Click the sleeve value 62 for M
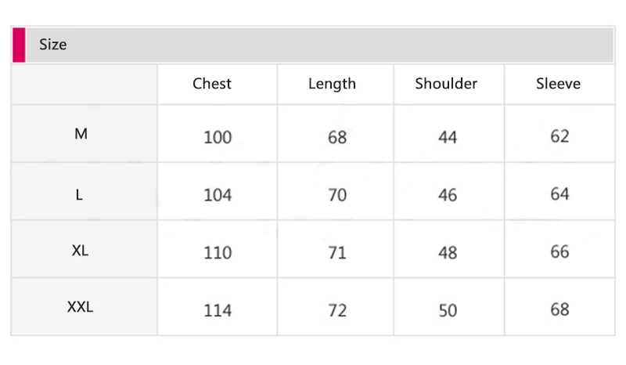The image size is (626, 365). point(559,136)
